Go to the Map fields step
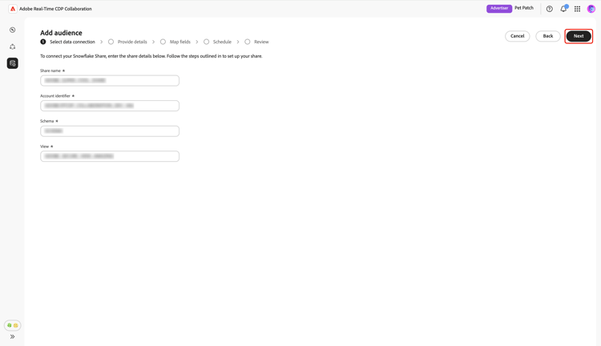The height and width of the screenshot is (346, 601). [175, 42]
